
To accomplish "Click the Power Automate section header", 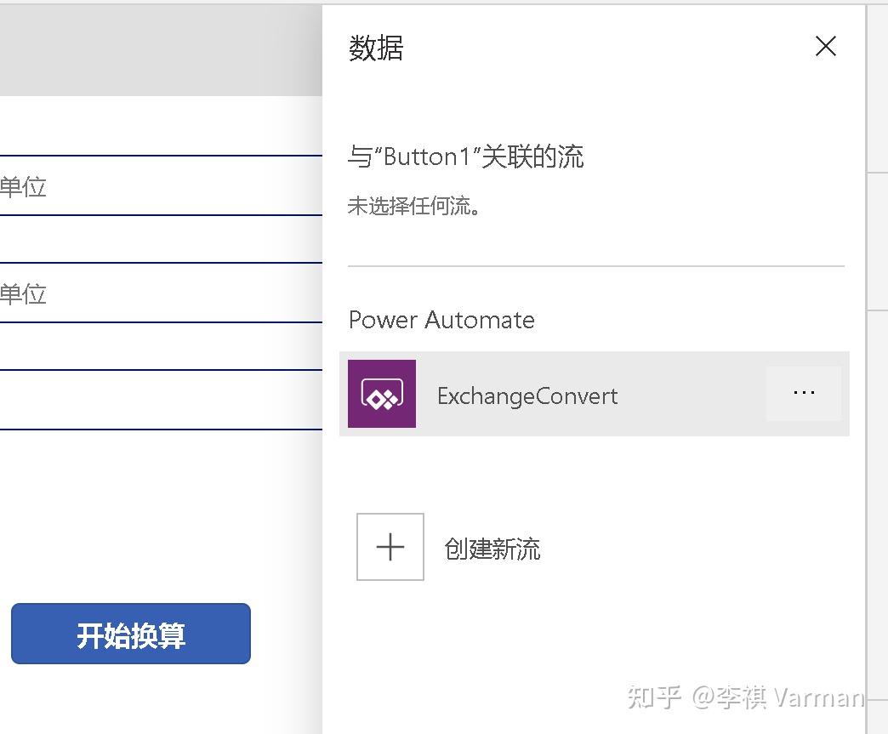I will click(x=441, y=320).
